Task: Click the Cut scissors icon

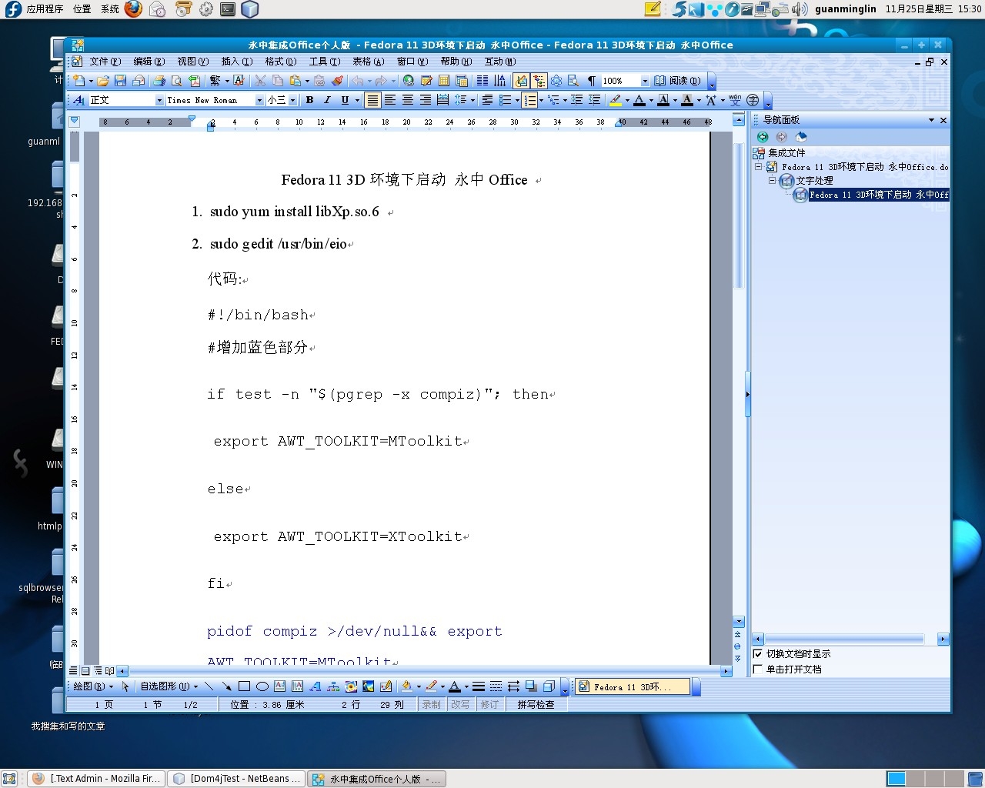Action: [x=260, y=81]
